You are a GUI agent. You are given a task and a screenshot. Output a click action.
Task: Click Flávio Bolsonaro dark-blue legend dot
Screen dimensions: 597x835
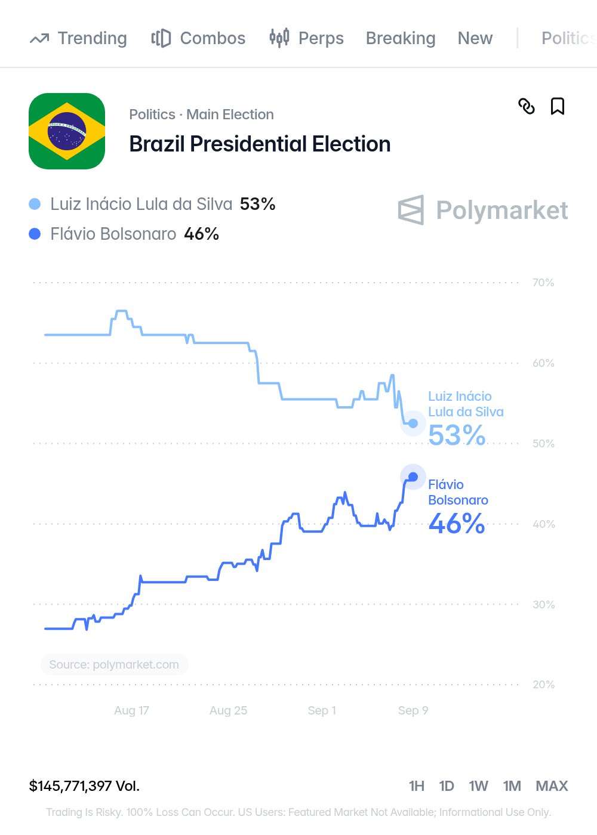(x=35, y=234)
